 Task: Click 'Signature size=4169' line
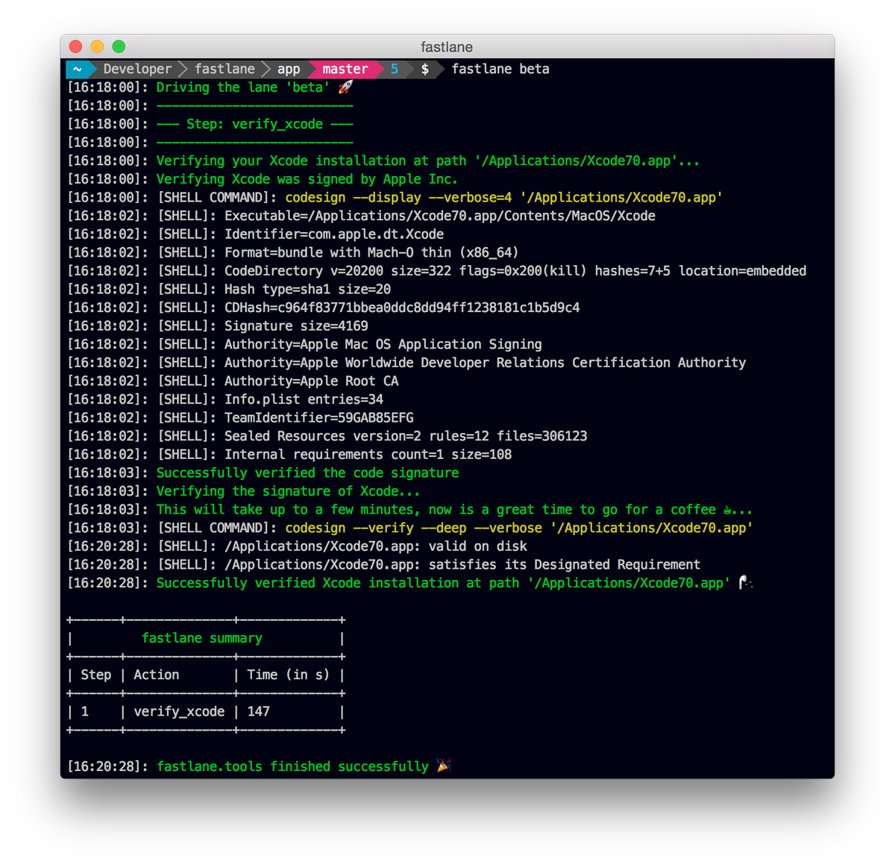click(296, 325)
